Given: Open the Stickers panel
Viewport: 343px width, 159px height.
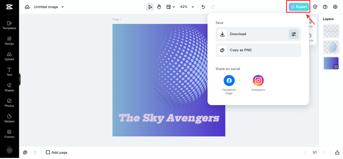Looking at the screenshot, I should click(9, 118).
